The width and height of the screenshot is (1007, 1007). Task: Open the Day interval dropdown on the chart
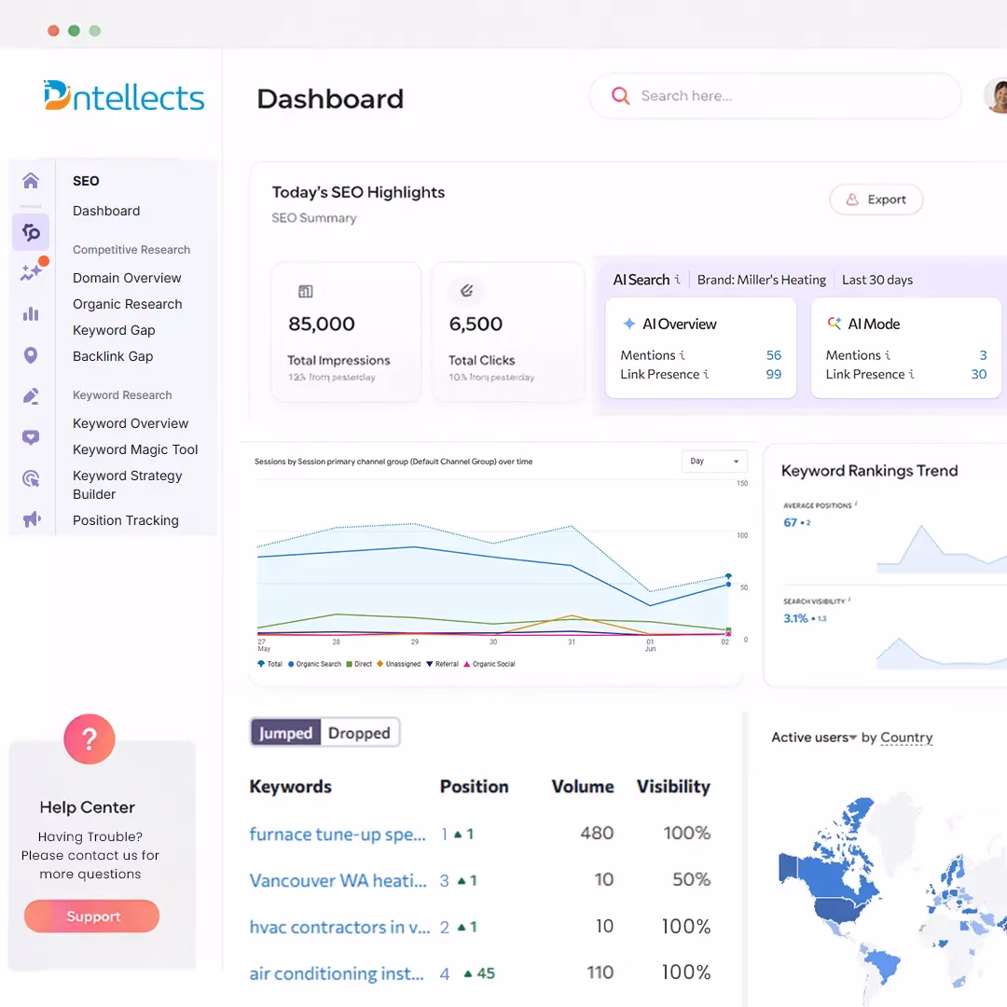point(714,462)
